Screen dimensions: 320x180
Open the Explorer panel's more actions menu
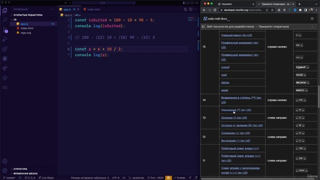52,9
